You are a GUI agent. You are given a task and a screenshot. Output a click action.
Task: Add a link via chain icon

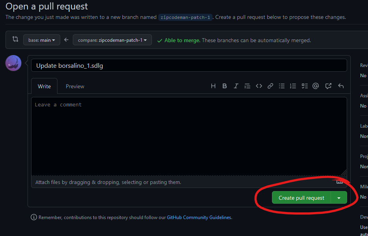tap(270, 86)
